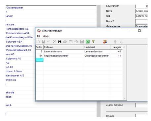The height and width of the screenshot is (121, 151).
Task: Click the highlighted empty FeltNr cell
Action: pos(39,60)
